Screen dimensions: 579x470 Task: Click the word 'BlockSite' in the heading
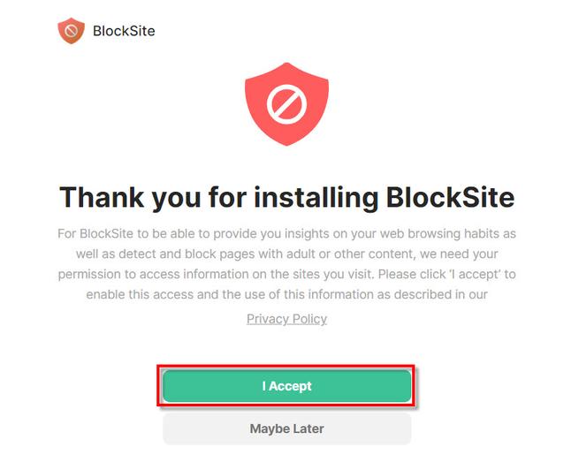pyautogui.click(x=450, y=196)
